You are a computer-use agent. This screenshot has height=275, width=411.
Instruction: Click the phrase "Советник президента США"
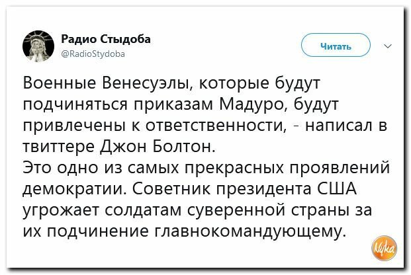245,188
